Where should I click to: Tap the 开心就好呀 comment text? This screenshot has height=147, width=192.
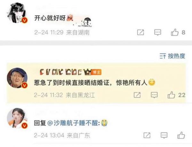tap(50, 18)
